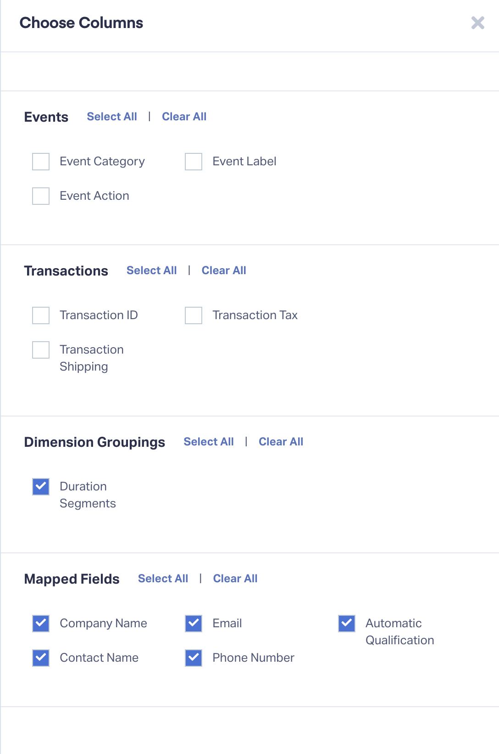Close the Choose Columns dialog

477,23
